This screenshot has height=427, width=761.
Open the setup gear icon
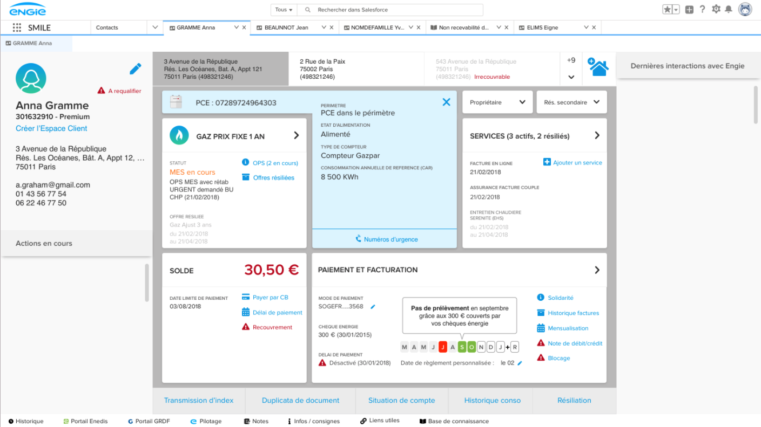[716, 9]
